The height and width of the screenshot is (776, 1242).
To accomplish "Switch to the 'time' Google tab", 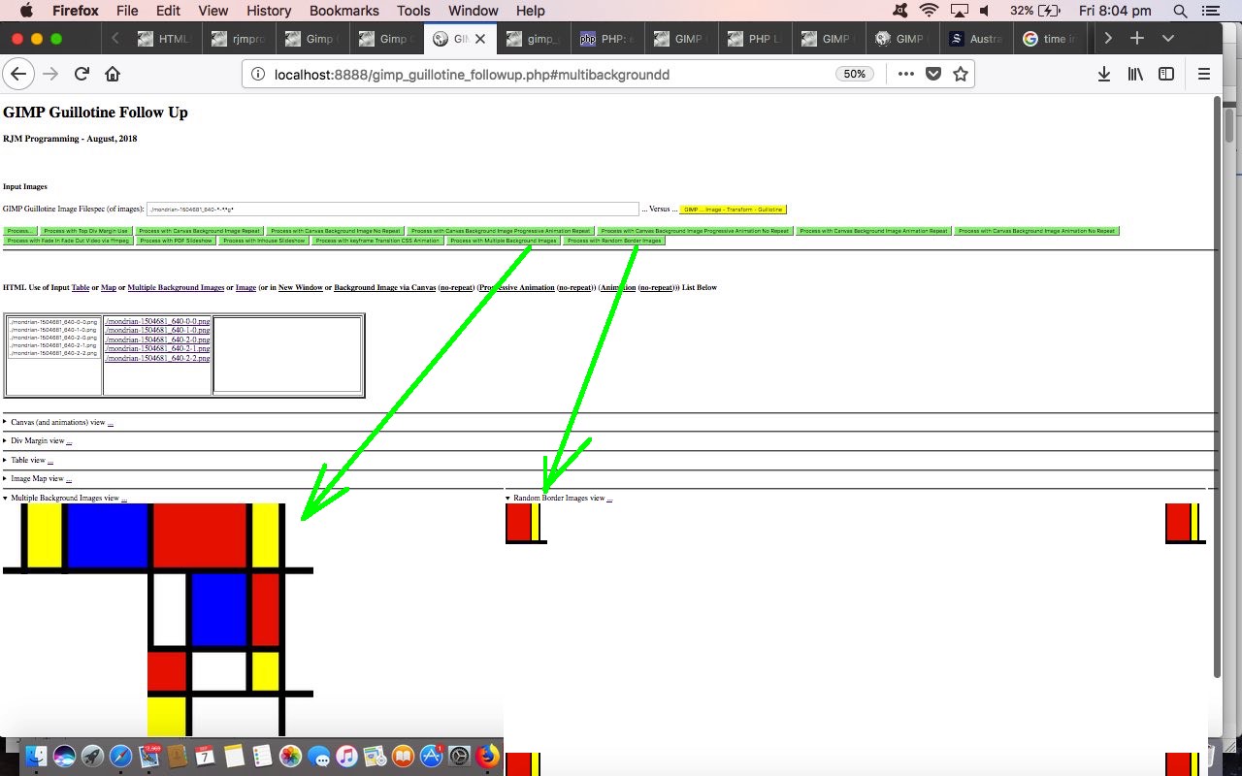I will click(x=1051, y=39).
